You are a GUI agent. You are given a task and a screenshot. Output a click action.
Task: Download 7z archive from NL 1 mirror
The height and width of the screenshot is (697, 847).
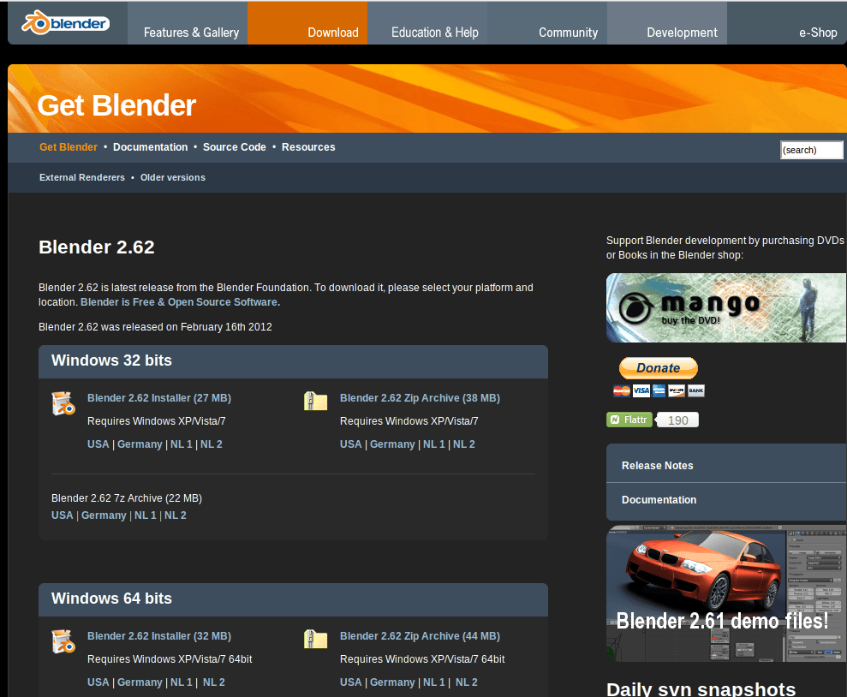coord(146,515)
